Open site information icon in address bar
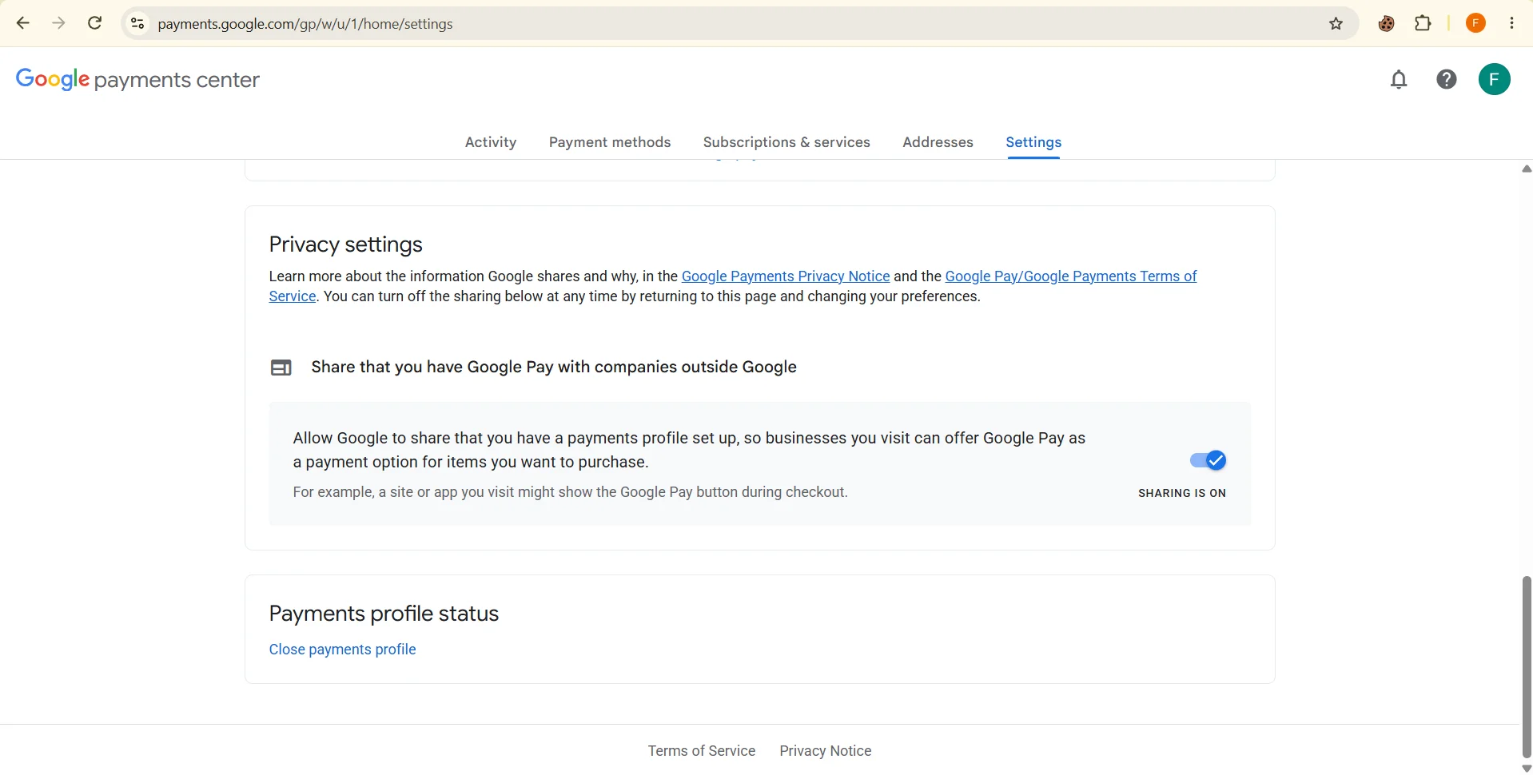This screenshot has height=775, width=1533. [137, 24]
